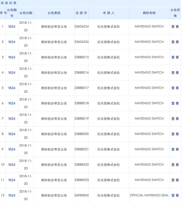Click the 1624 link in row 10

(12, 165)
